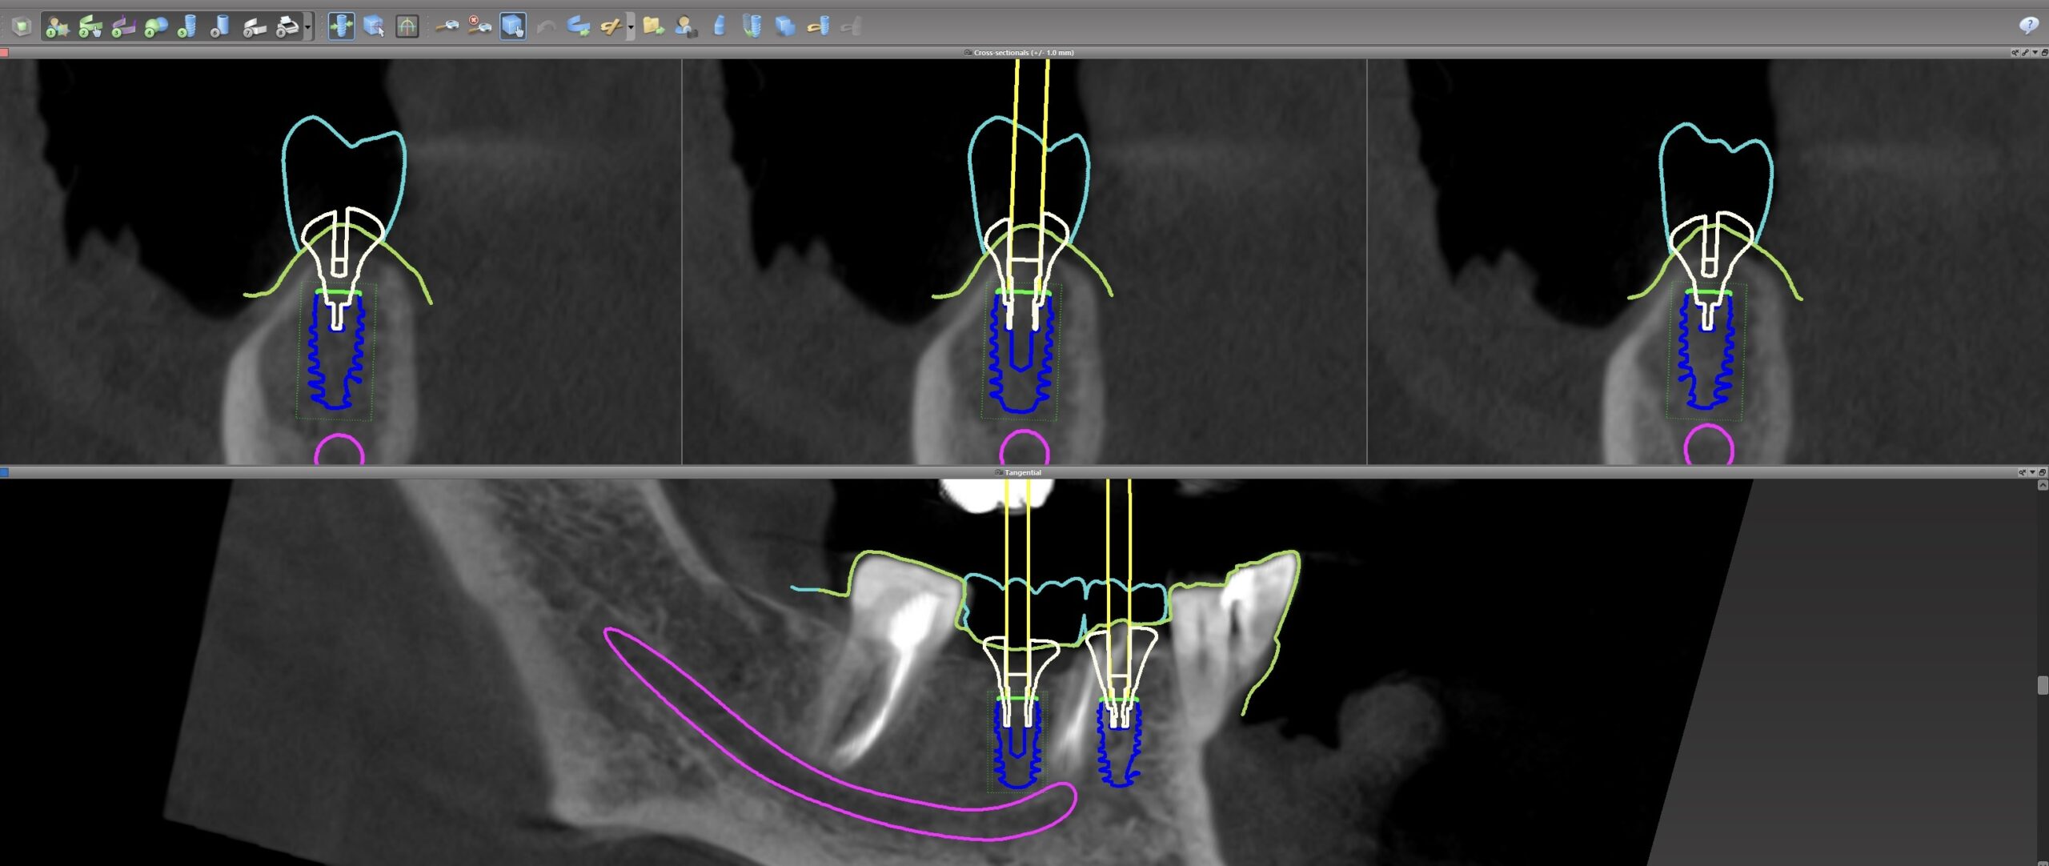Toggle the implant alignment arrows tool
The image size is (2049, 866).
341,26
